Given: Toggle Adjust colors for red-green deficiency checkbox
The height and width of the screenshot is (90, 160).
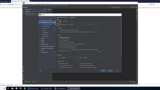Looking at the screenshot, I should coord(59,32).
